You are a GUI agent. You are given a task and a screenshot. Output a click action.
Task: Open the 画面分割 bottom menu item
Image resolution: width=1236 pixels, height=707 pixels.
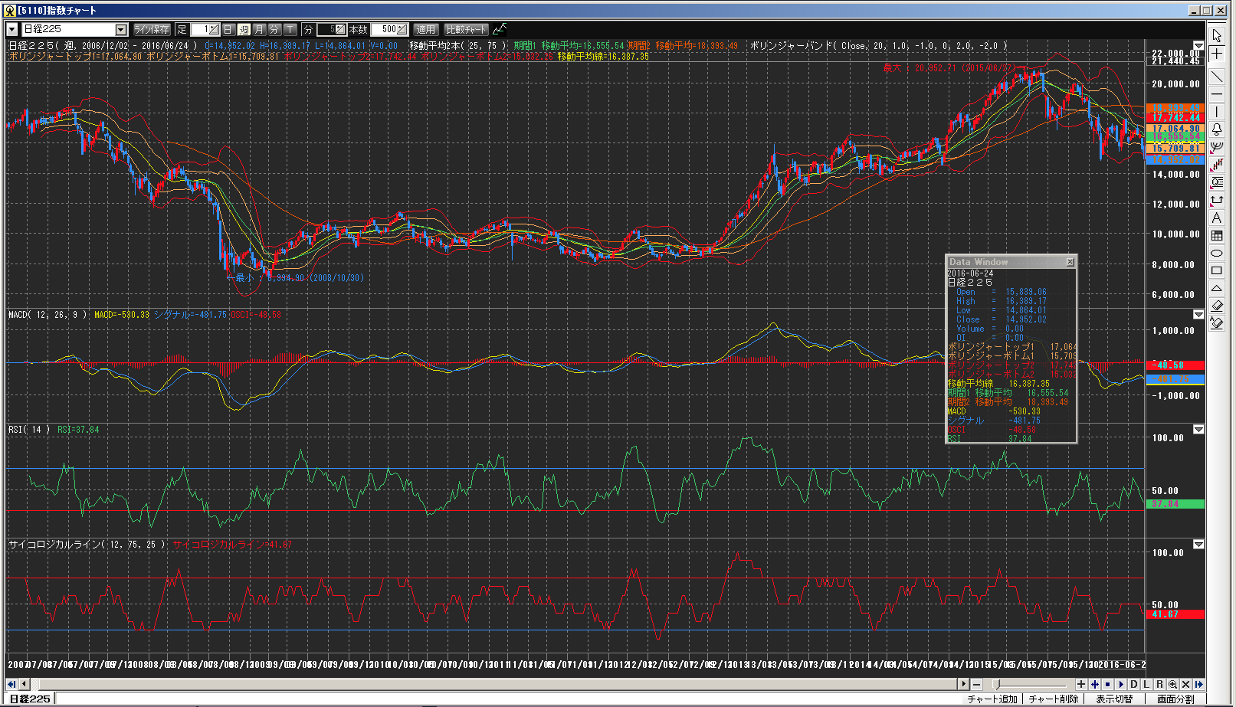pos(1175,699)
